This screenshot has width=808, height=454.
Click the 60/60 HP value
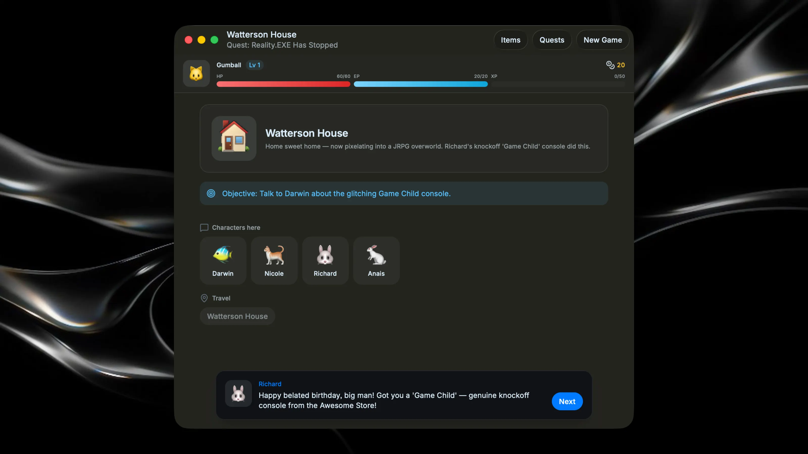[343, 76]
